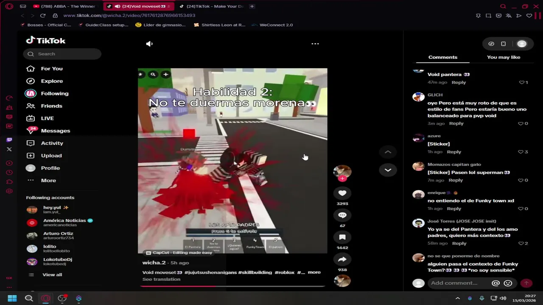The width and height of the screenshot is (543, 305).
Task: Reply to Momazos capitan gato comment
Action: click(x=456, y=180)
